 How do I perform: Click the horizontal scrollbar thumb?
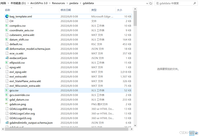tap(66, 129)
